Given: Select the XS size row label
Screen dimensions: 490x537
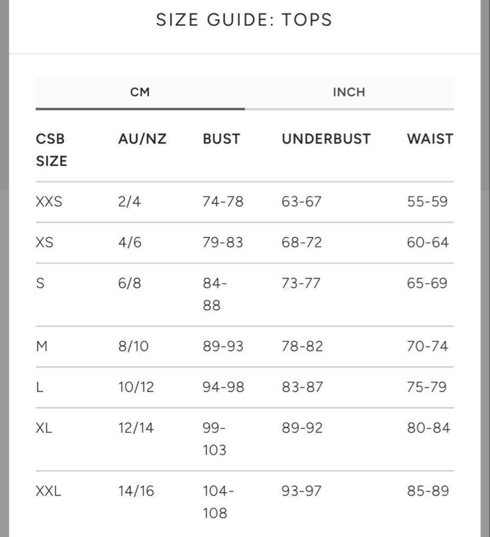Looking at the screenshot, I should click(45, 243).
